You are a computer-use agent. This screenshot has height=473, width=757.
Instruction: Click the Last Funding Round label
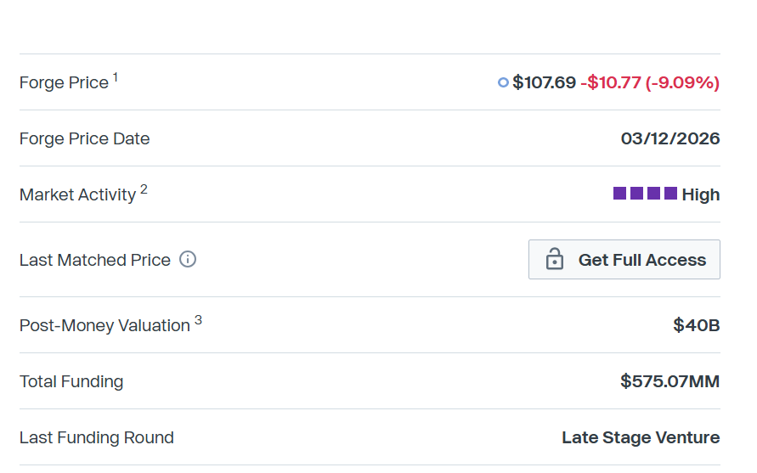coord(97,437)
